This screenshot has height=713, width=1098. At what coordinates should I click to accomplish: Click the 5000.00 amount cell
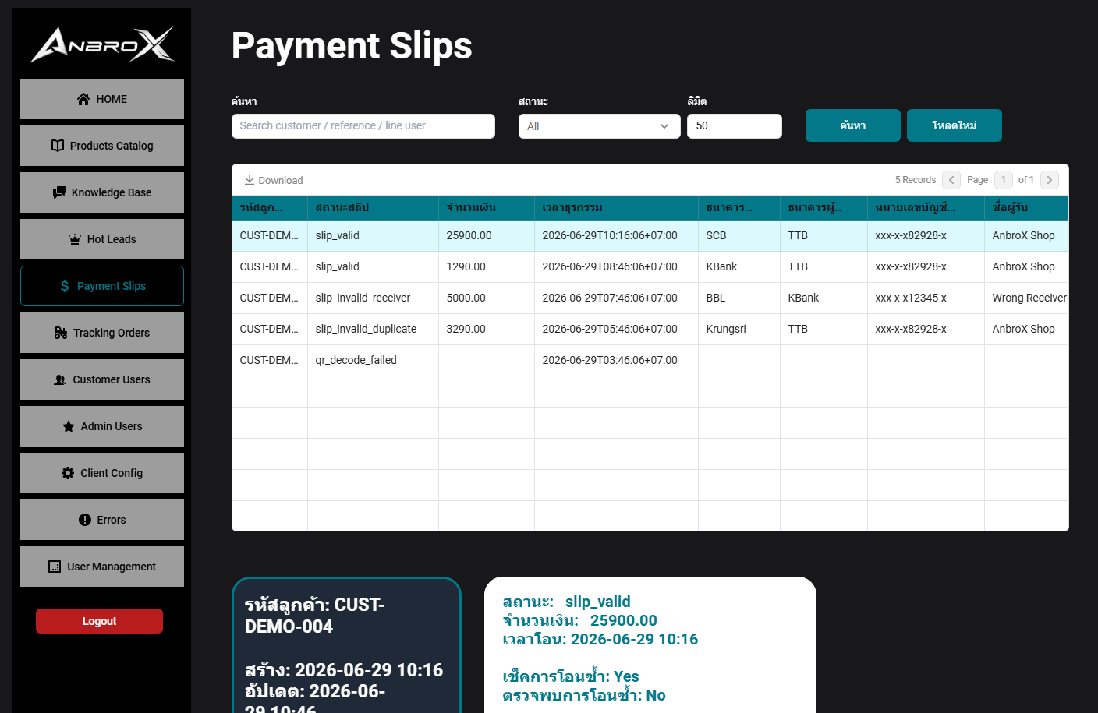click(x=487, y=298)
